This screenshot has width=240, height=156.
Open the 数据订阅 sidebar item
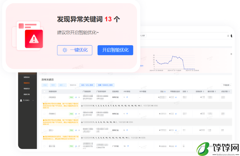point(27,94)
